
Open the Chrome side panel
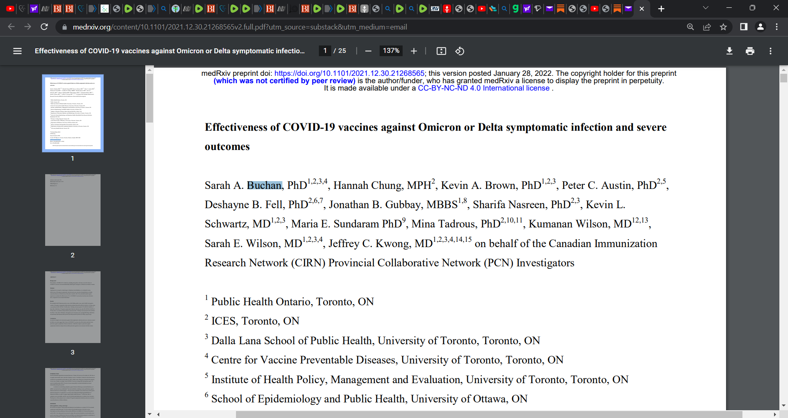744,27
